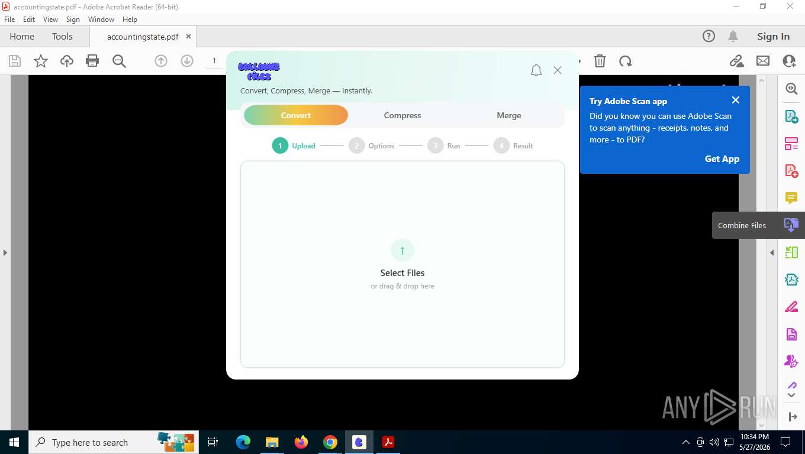Image resolution: width=805 pixels, height=454 pixels.
Task: Expand more tools with the down chevron
Action: (x=791, y=395)
